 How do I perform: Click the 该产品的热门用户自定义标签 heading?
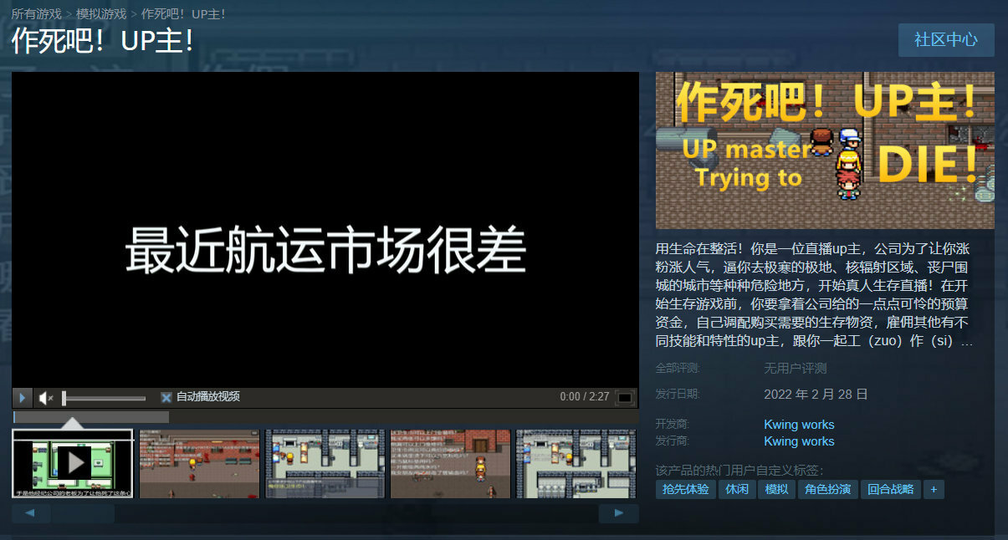tap(739, 470)
